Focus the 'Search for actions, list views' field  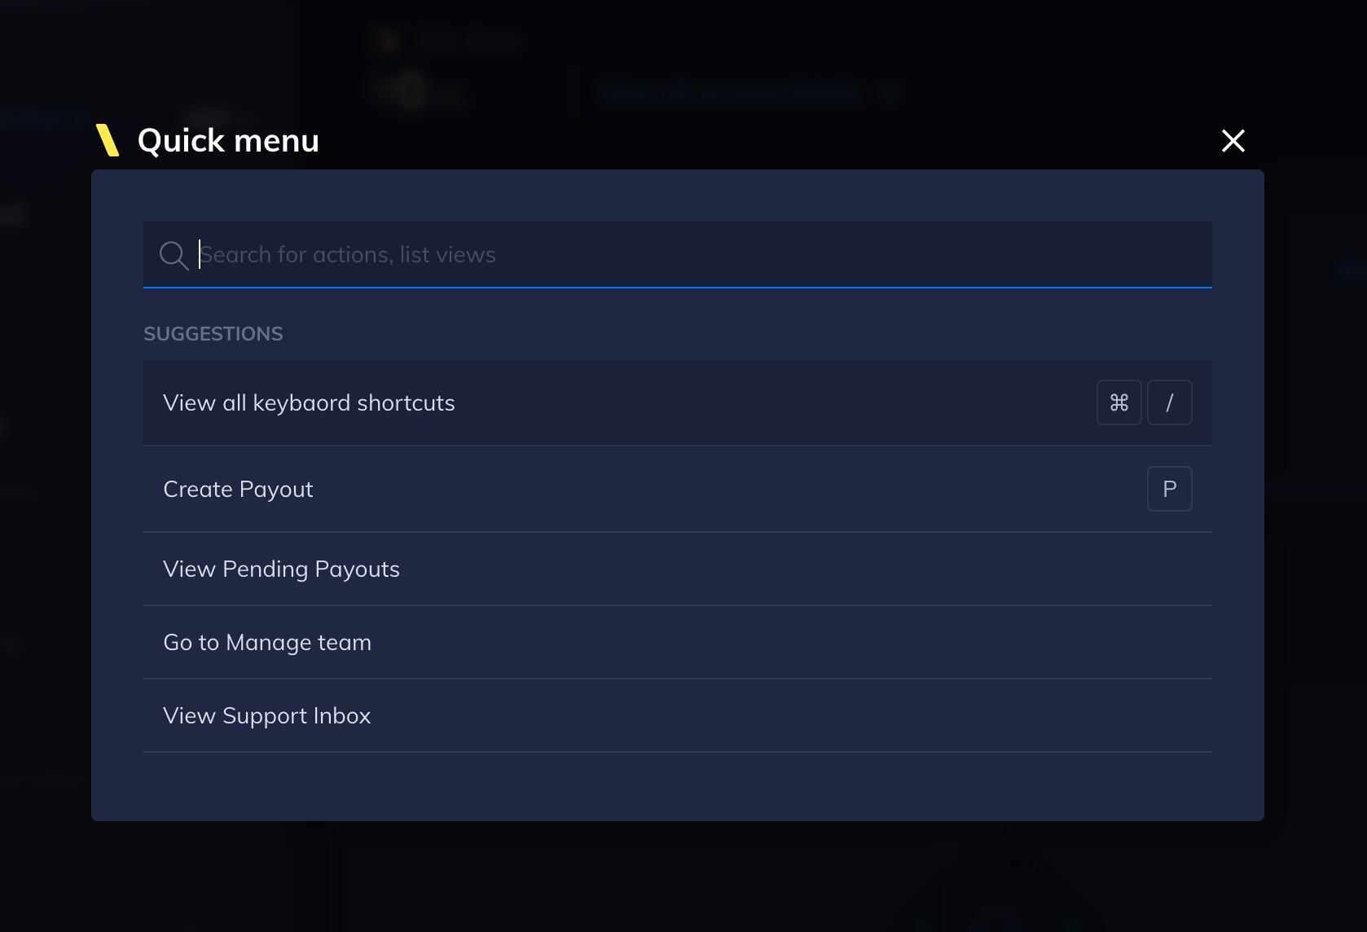pyautogui.click(x=678, y=254)
